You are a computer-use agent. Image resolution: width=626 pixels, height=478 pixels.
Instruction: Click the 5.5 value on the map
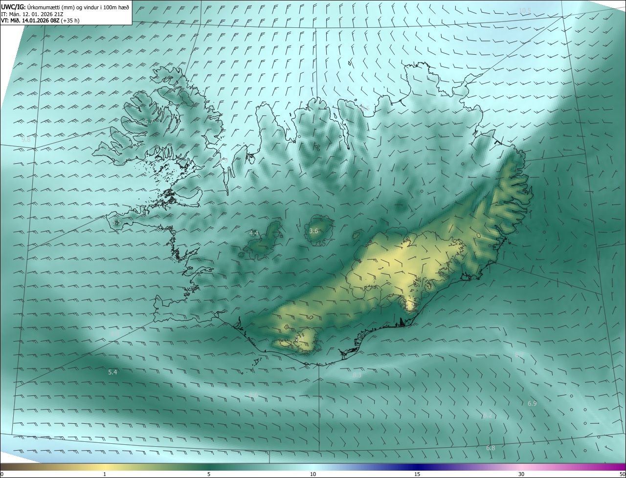116,222
